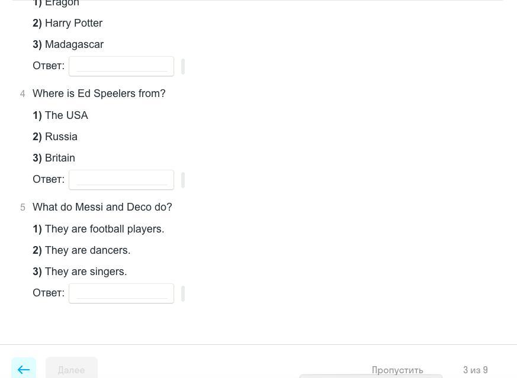Select 'They are dancers.' option

[88, 250]
